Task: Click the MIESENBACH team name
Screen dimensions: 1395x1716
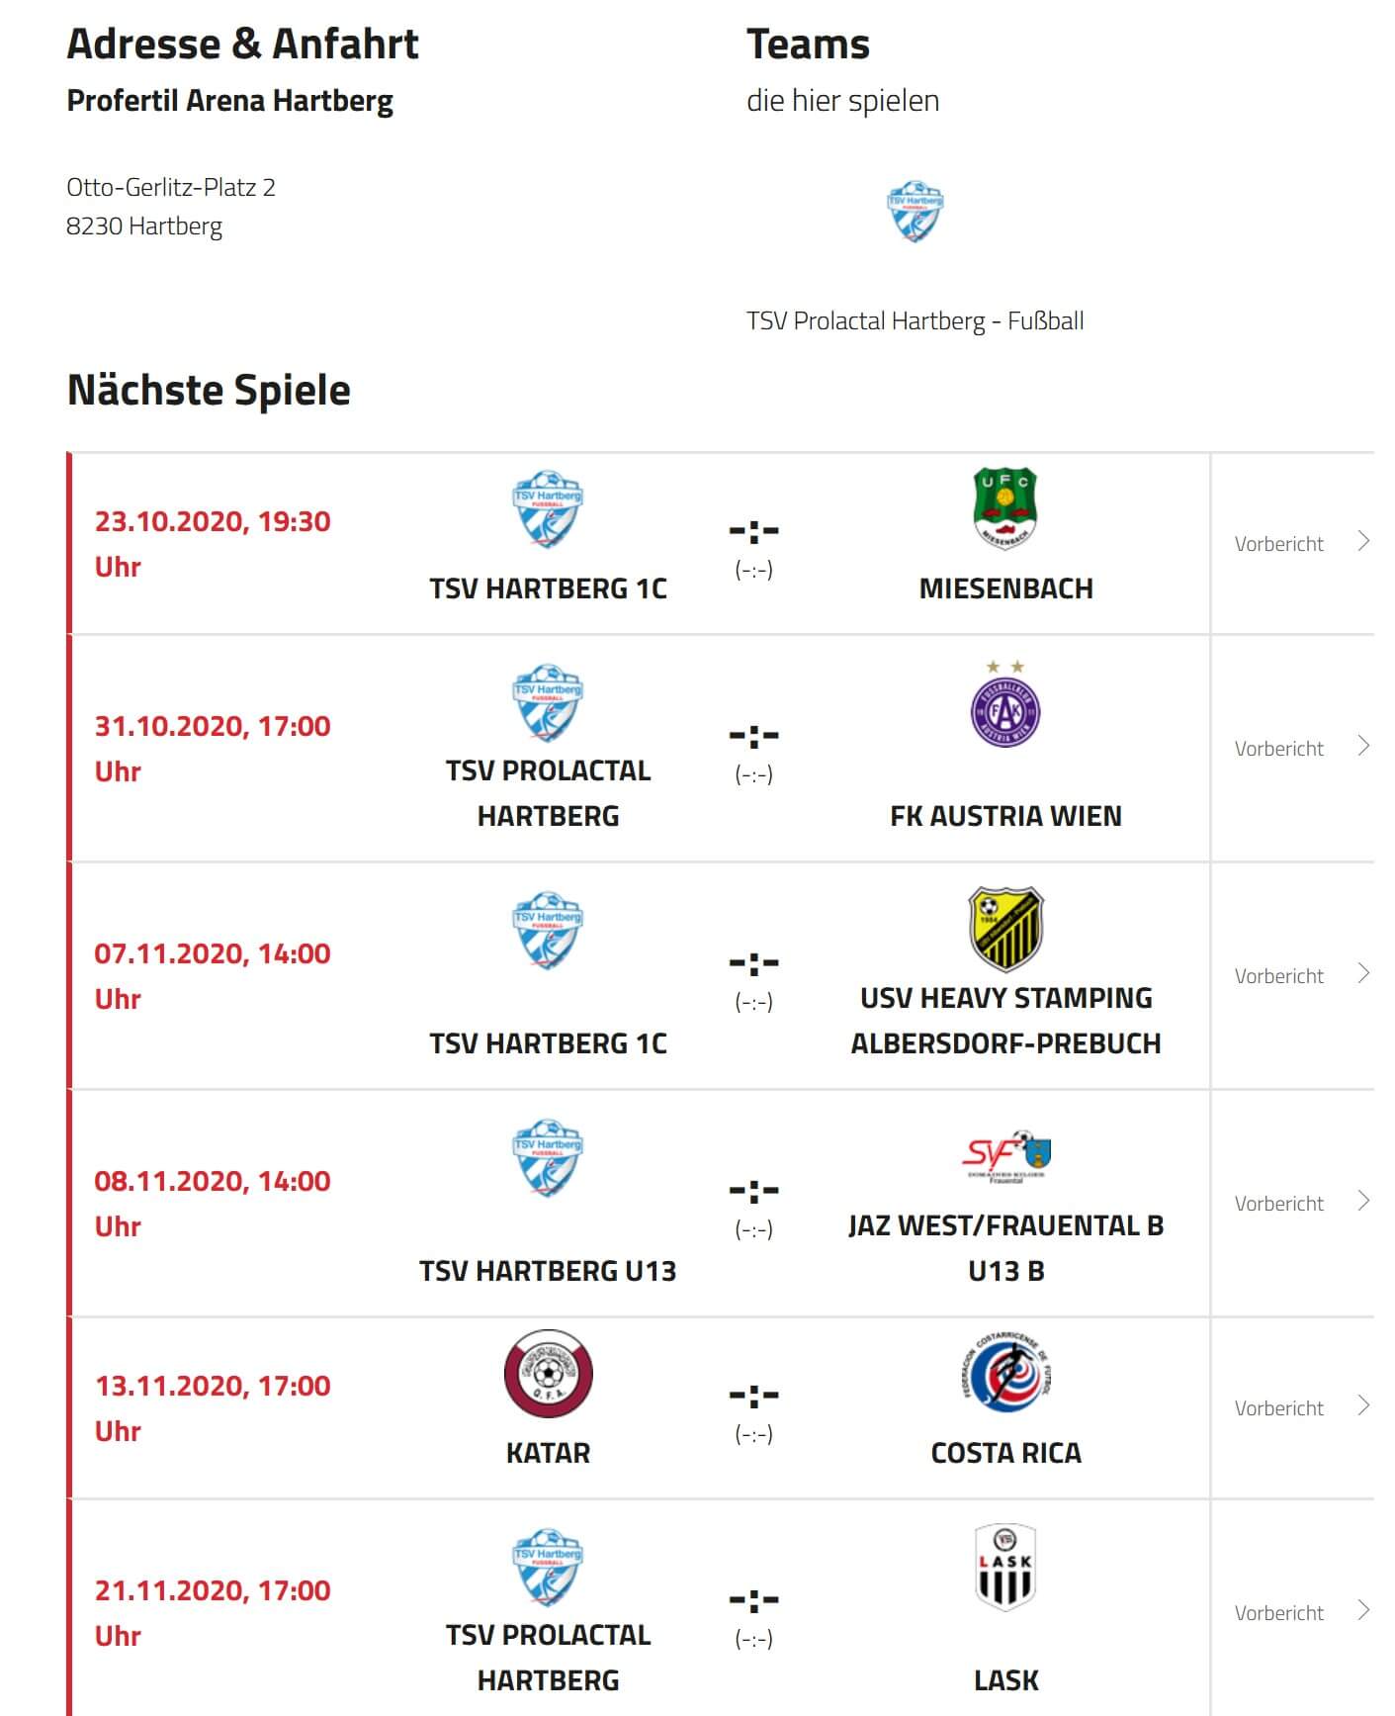Action: (x=1005, y=588)
